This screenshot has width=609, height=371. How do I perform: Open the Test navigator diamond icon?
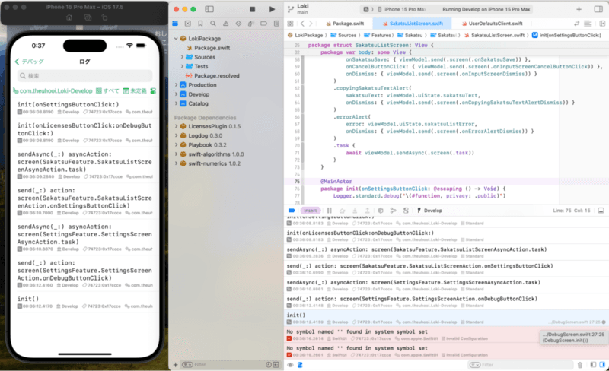click(x=238, y=24)
